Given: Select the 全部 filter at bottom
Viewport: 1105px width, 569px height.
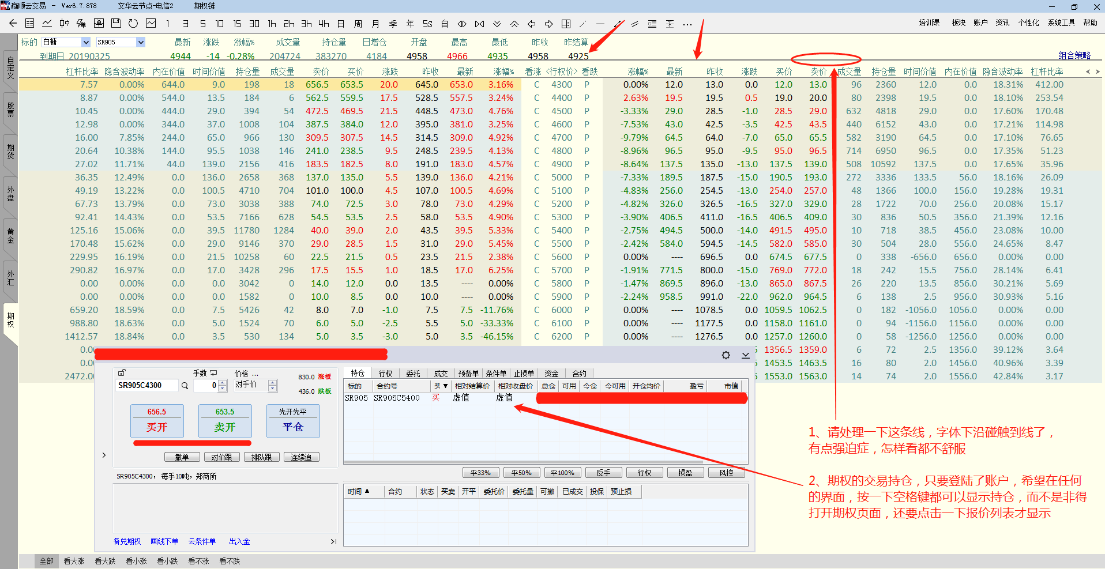Looking at the screenshot, I should (x=46, y=561).
